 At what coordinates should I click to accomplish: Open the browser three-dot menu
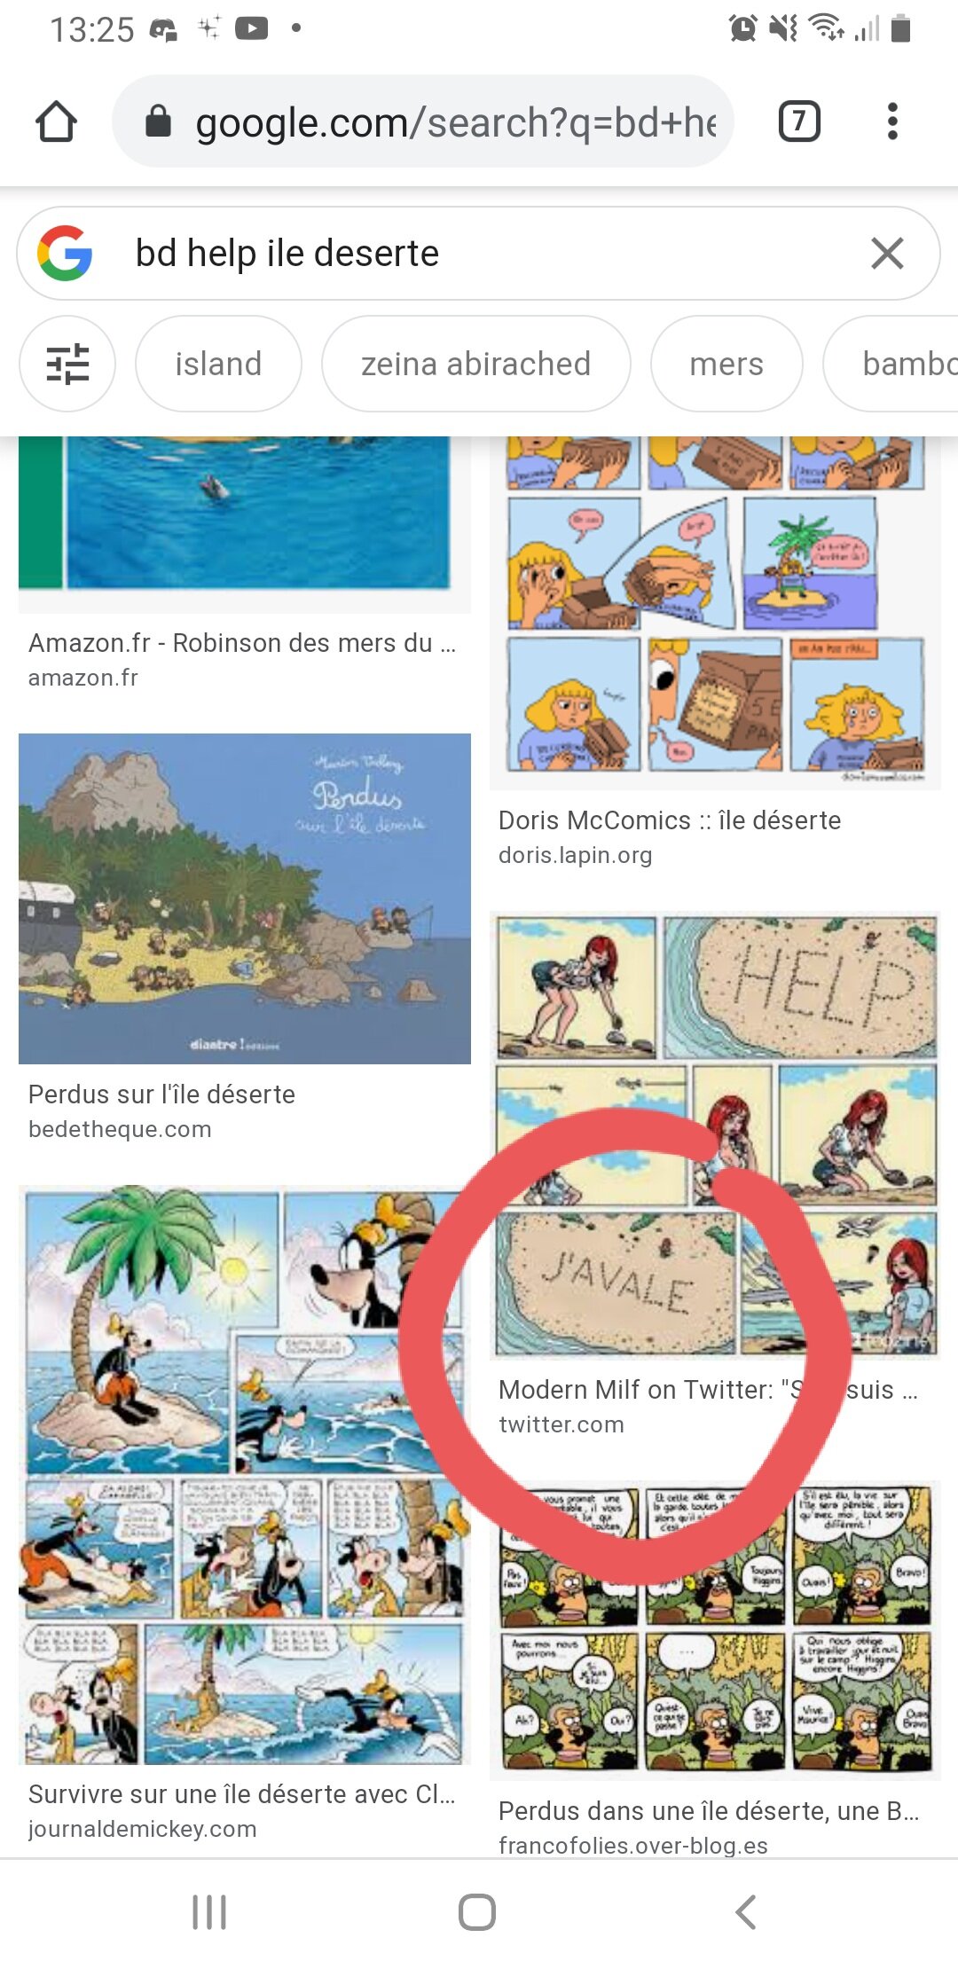[x=892, y=122]
